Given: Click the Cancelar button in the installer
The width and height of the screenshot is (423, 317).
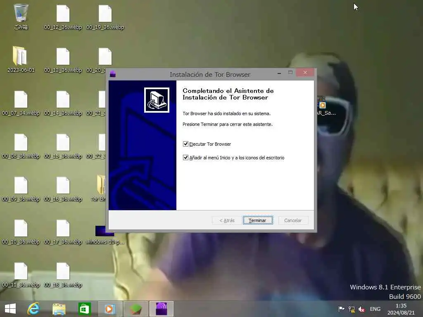Looking at the screenshot, I should 293,220.
